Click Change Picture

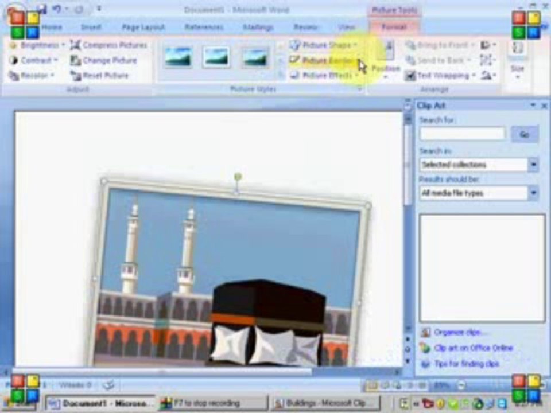(x=103, y=60)
